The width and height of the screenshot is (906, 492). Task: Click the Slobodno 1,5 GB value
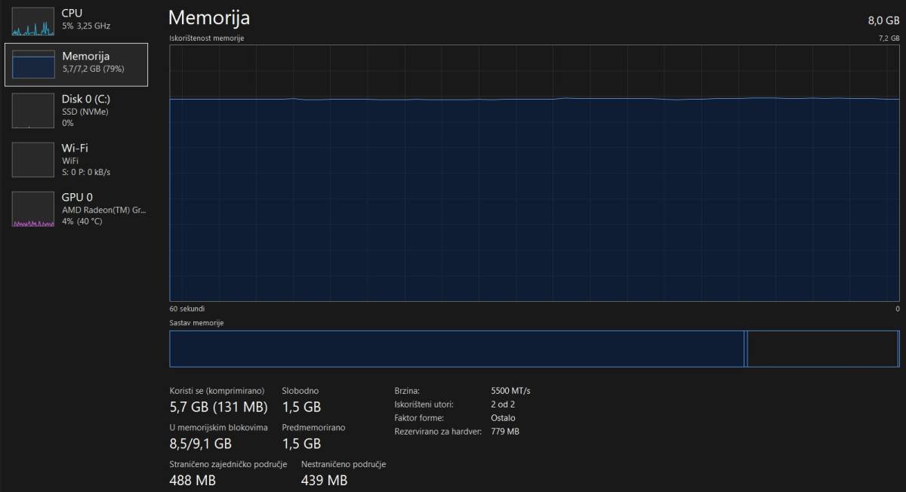301,407
